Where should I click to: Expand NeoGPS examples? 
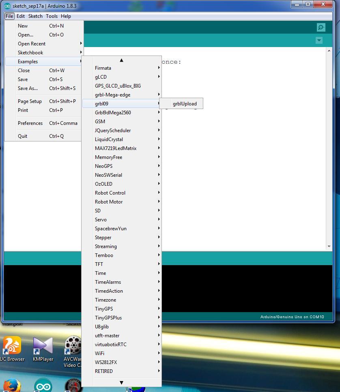pyautogui.click(x=122, y=166)
